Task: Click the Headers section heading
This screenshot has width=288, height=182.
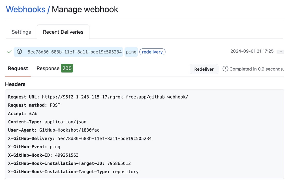Action: (15, 84)
